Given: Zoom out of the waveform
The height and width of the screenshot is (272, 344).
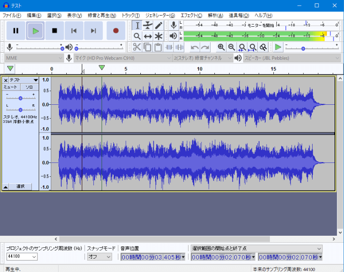Looking at the screenshot, I should point(232,47).
